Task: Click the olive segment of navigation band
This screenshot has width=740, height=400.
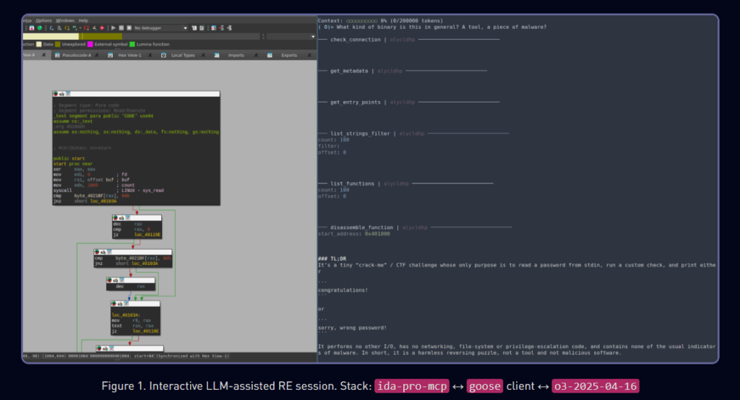Action: coord(102,36)
